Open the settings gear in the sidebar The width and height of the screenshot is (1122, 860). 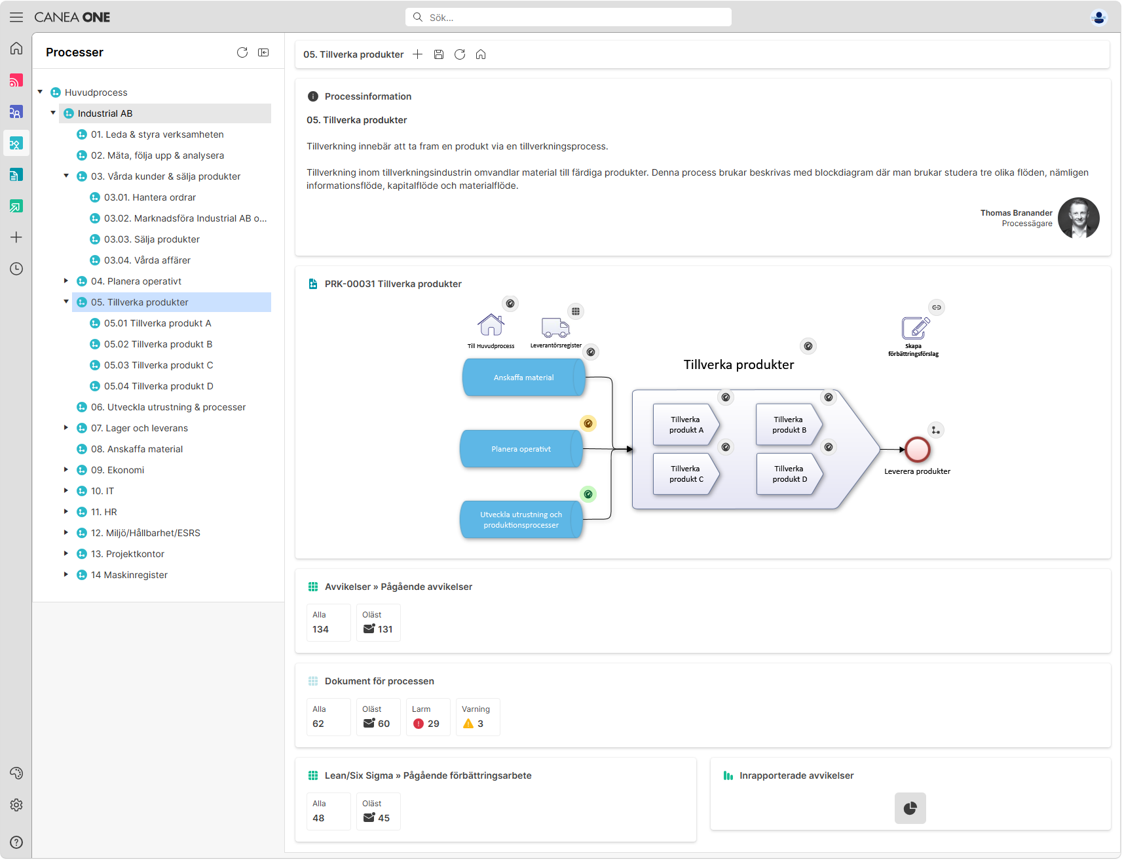pyautogui.click(x=16, y=805)
